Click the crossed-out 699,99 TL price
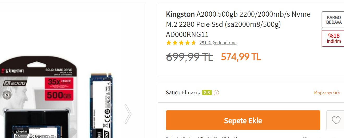Image resolution: width=344 pixels, height=138 pixels. coord(189,57)
